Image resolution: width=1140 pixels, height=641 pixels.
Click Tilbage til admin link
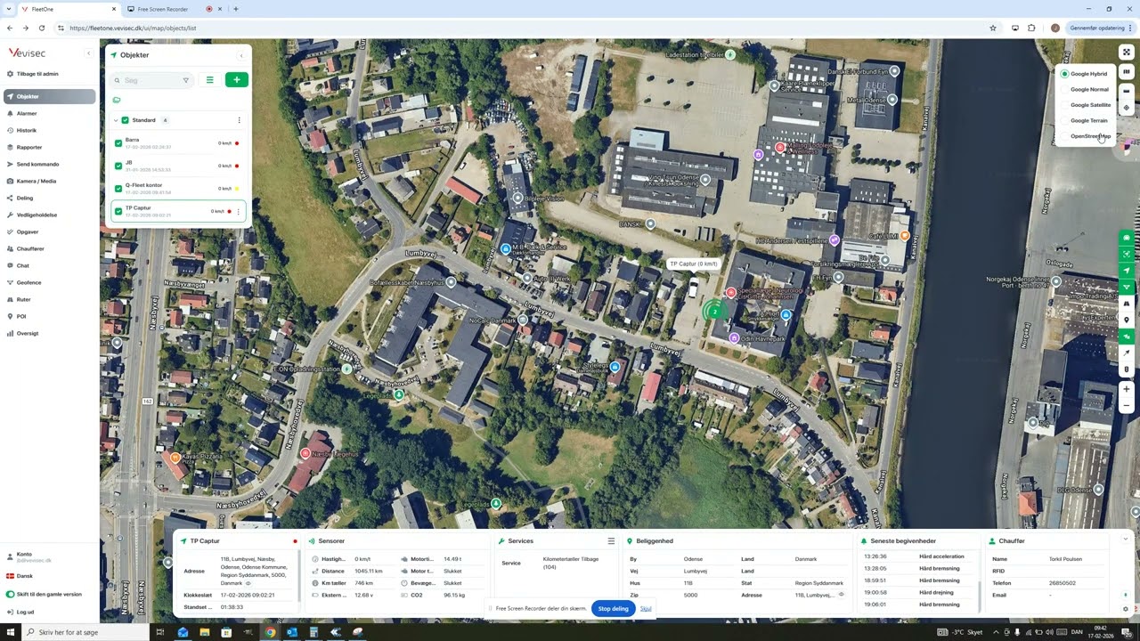click(37, 74)
